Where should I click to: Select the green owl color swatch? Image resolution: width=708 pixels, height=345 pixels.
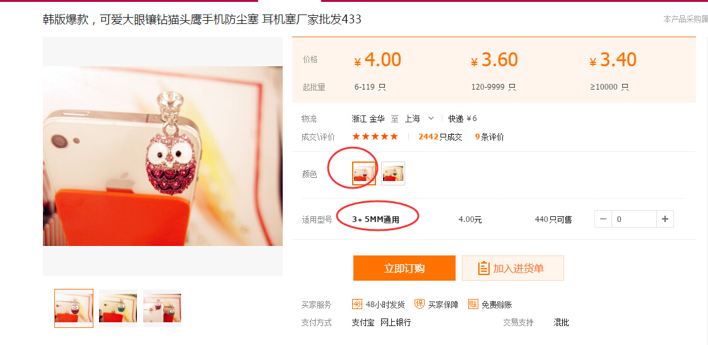tap(393, 173)
